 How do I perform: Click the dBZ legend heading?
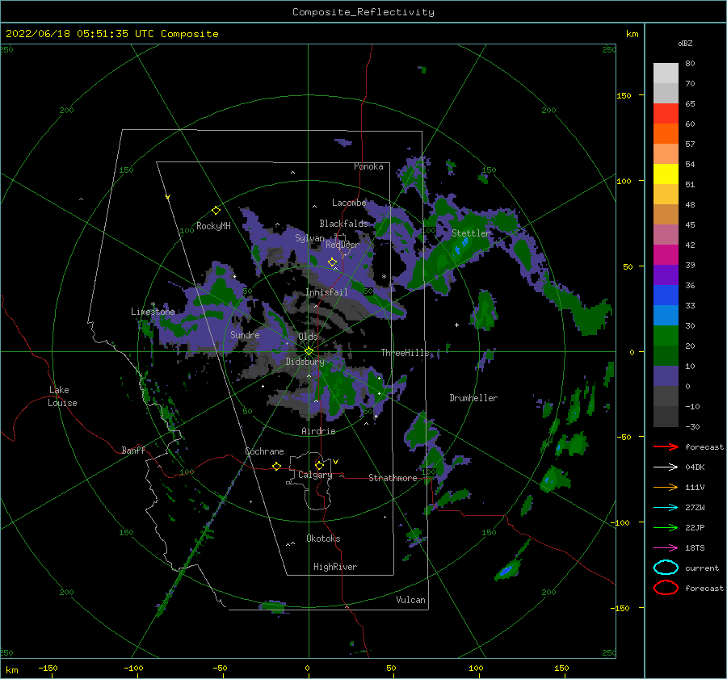click(x=685, y=43)
